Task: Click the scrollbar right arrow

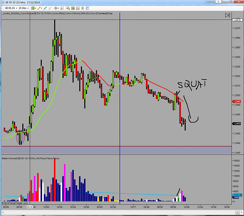Action: pyautogui.click(x=242, y=212)
